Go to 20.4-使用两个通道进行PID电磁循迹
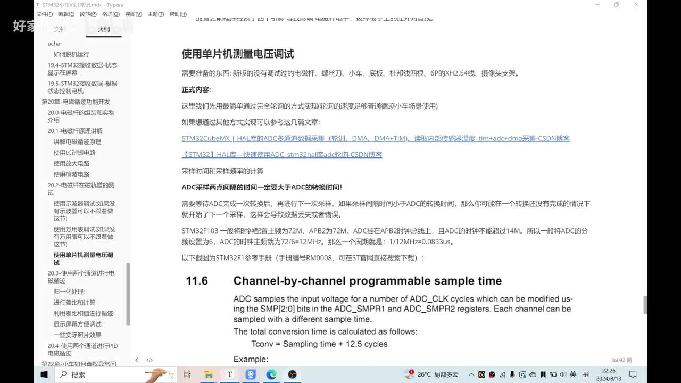 click(82, 349)
